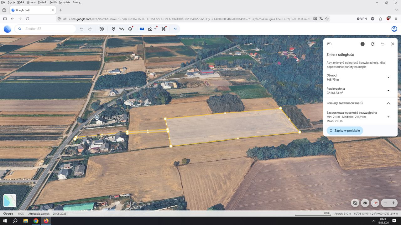Viewport: 401px width, 225px height.
Task: Click info icon beside Pomiary zaawansowane
Action: (x=362, y=103)
